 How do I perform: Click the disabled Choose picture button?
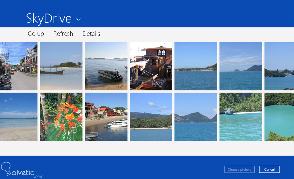coord(239,169)
